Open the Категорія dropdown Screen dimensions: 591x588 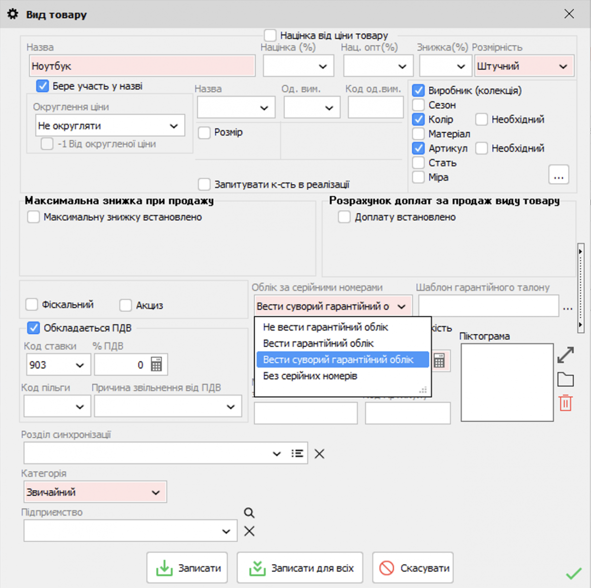[156, 492]
